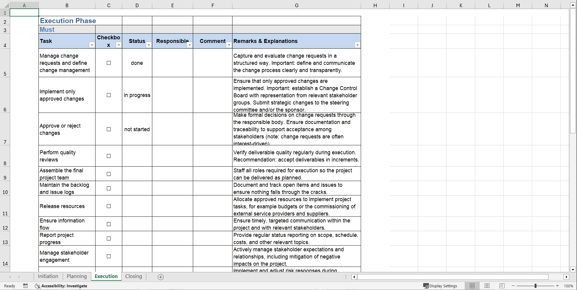Check the checkbox for Manage change requests
This screenshot has width=577, height=290.
click(x=109, y=63)
